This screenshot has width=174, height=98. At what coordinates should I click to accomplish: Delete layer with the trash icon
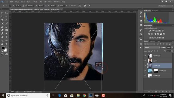[169, 92]
